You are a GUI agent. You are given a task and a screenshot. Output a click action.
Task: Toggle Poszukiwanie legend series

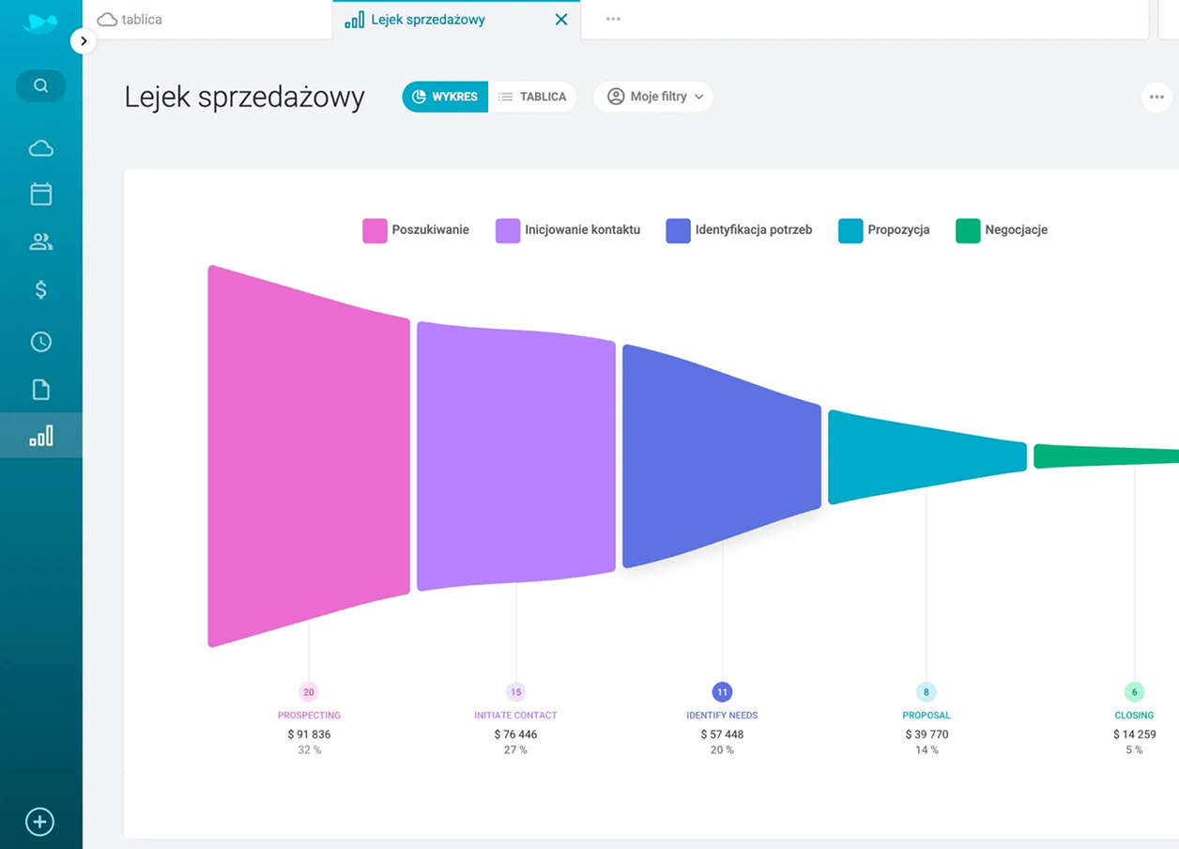coord(416,230)
